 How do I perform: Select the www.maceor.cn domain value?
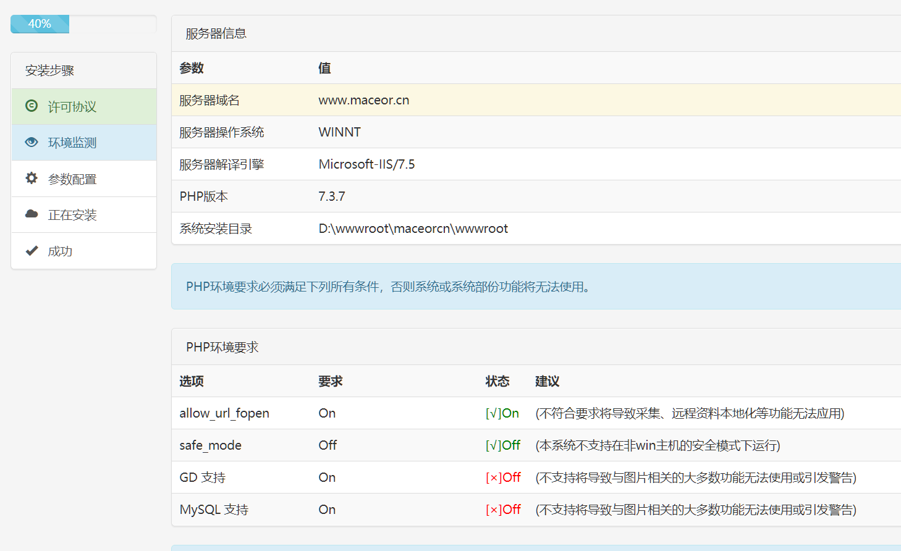[364, 100]
